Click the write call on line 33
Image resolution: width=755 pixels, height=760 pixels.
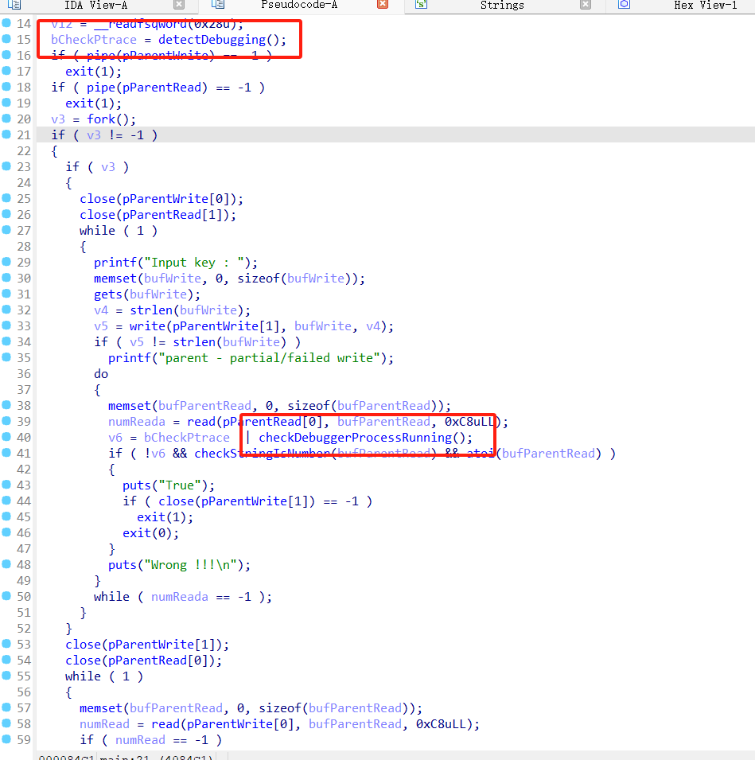[x=147, y=326]
